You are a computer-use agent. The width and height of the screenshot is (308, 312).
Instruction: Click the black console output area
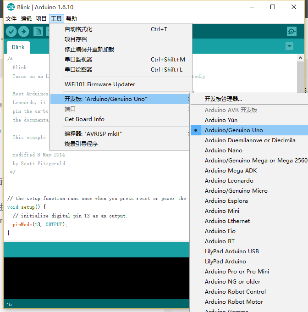point(96,278)
